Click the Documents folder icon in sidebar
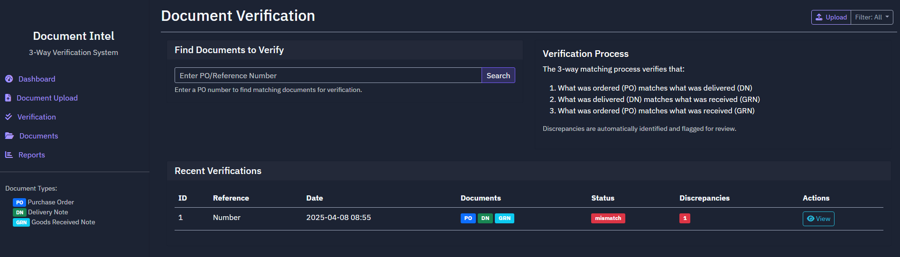Screen dimensions: 900x257 9,136
